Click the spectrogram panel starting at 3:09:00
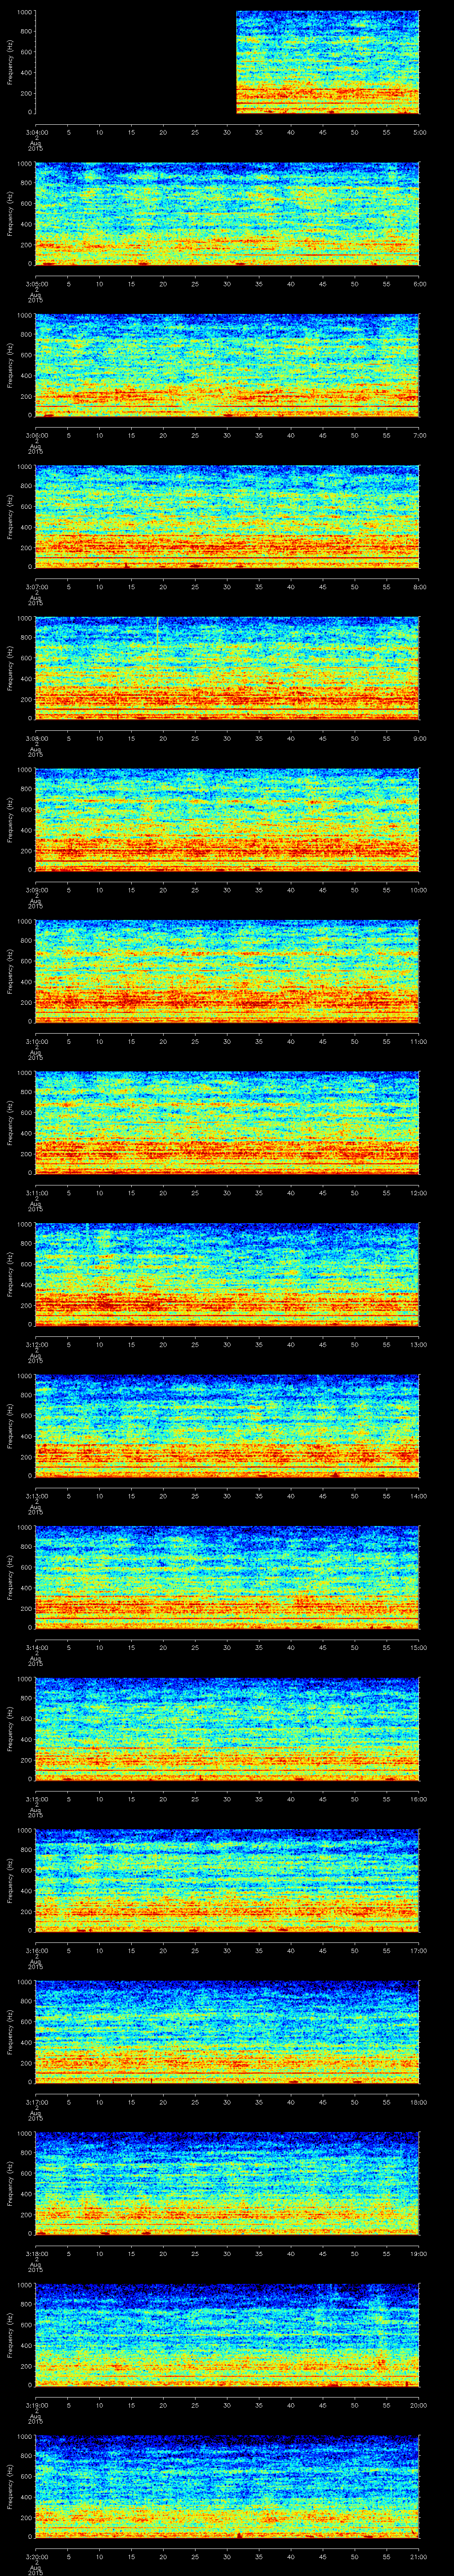This screenshot has width=454, height=2576. point(227,821)
